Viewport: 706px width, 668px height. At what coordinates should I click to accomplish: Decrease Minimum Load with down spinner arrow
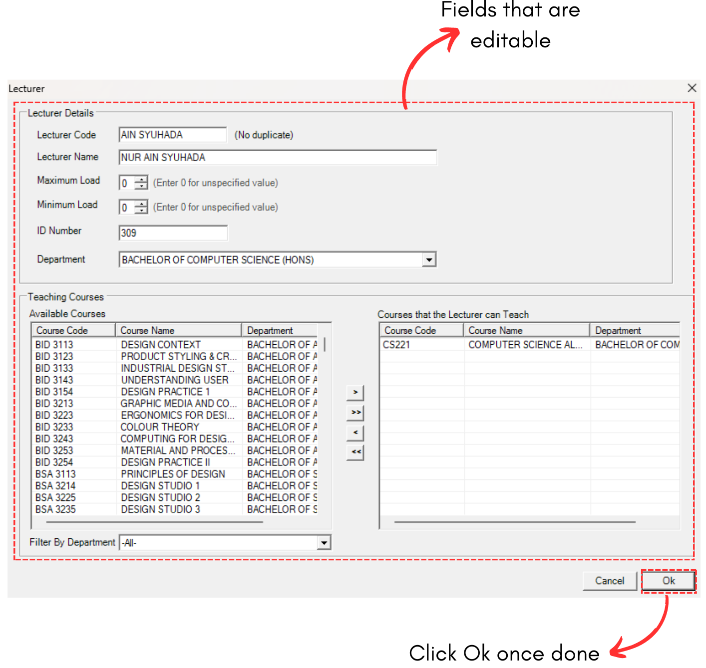pyautogui.click(x=142, y=210)
